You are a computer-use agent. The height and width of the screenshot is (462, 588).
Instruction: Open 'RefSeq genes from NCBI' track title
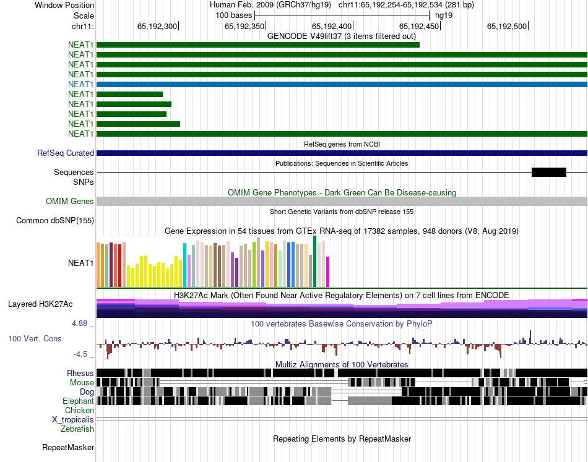point(342,144)
